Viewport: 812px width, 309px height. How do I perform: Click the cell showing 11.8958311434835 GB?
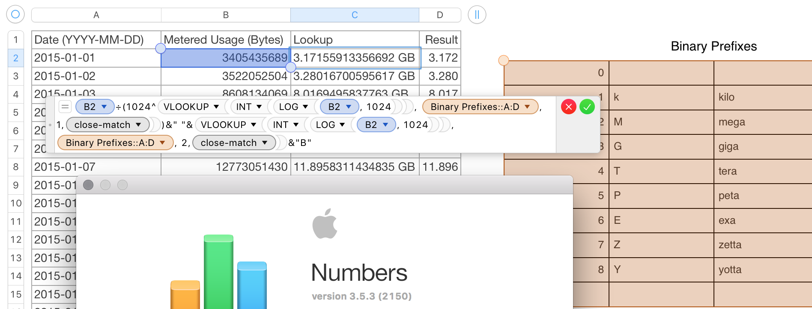(x=355, y=167)
